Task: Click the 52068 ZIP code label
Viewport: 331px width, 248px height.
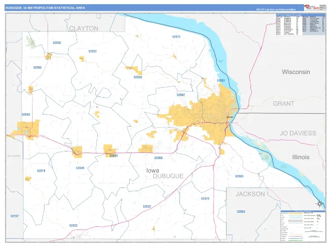Action: 159,158
